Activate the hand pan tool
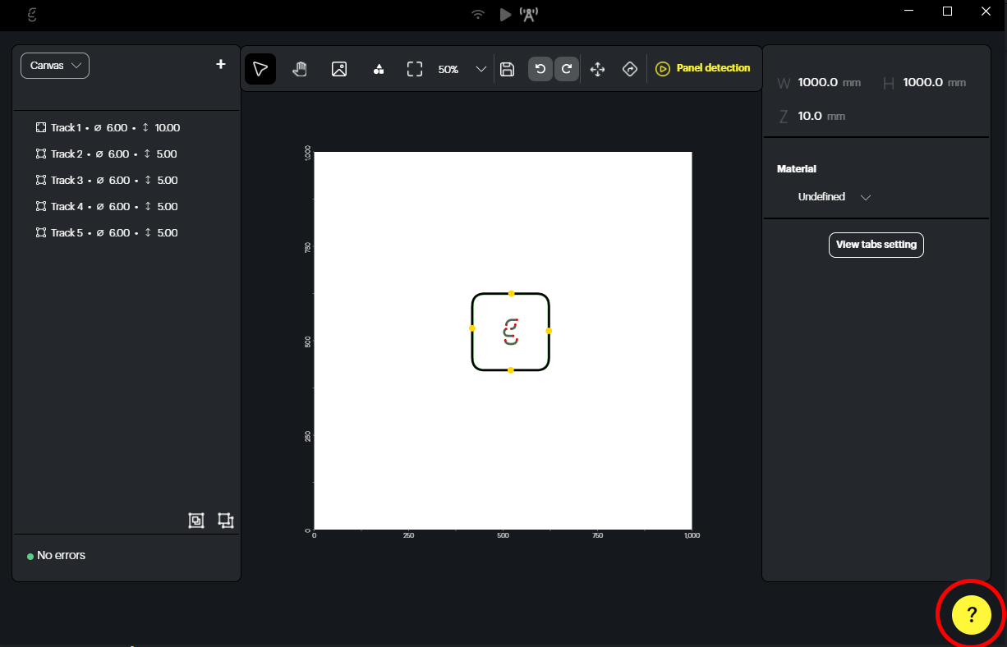 coord(300,69)
